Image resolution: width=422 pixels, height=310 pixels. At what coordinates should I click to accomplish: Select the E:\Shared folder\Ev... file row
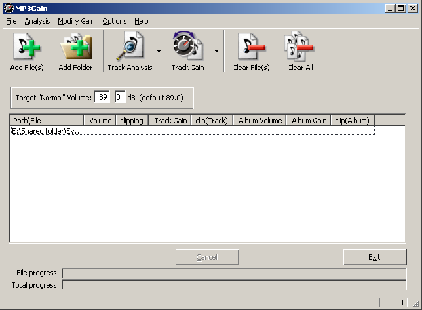(193, 131)
